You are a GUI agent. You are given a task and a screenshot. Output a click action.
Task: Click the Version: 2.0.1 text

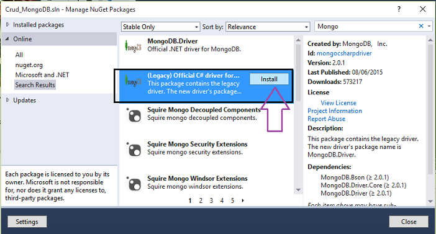326,63
